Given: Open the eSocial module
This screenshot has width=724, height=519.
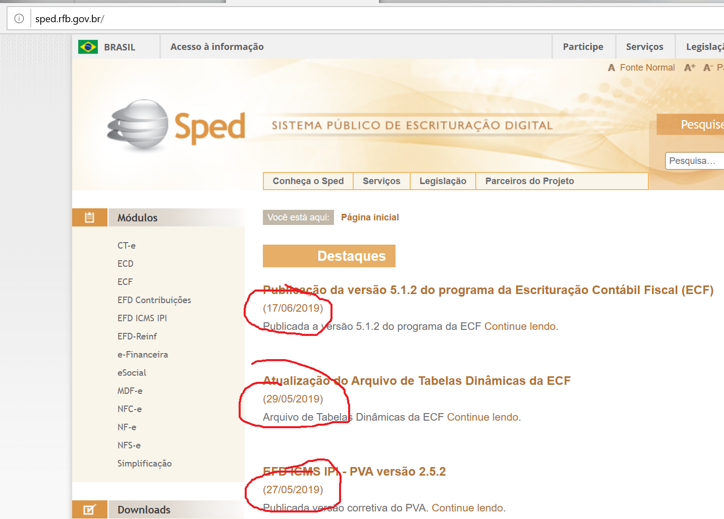Looking at the screenshot, I should [x=132, y=373].
